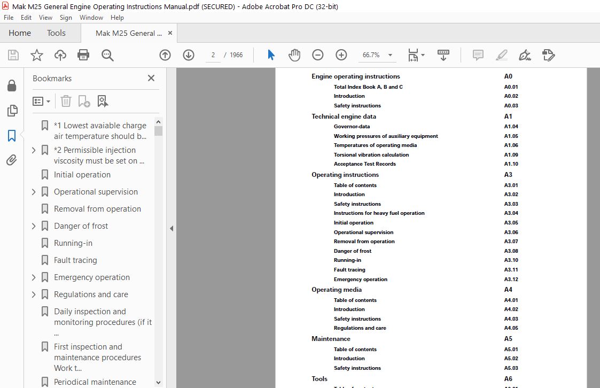Image resolution: width=600 pixels, height=388 pixels.
Task: Open the stamp tool icon
Action: pos(548,55)
